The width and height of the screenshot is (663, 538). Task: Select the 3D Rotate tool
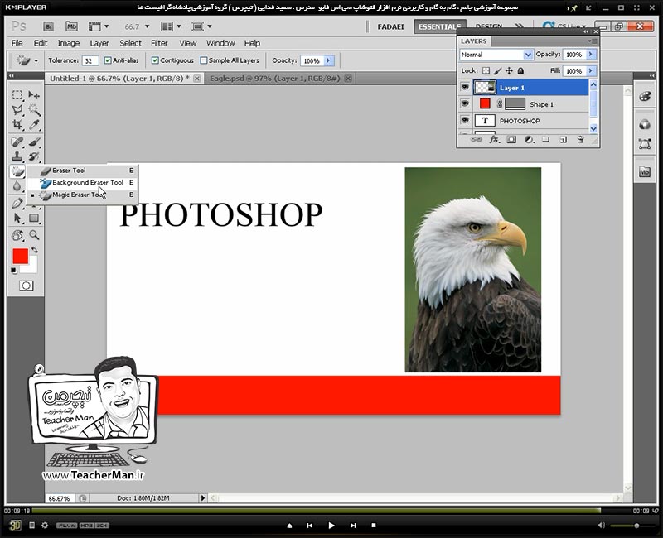(x=17, y=235)
